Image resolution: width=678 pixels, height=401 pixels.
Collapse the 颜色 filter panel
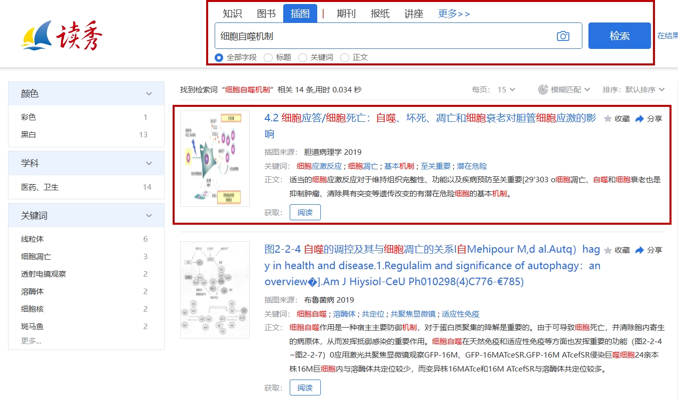click(149, 94)
